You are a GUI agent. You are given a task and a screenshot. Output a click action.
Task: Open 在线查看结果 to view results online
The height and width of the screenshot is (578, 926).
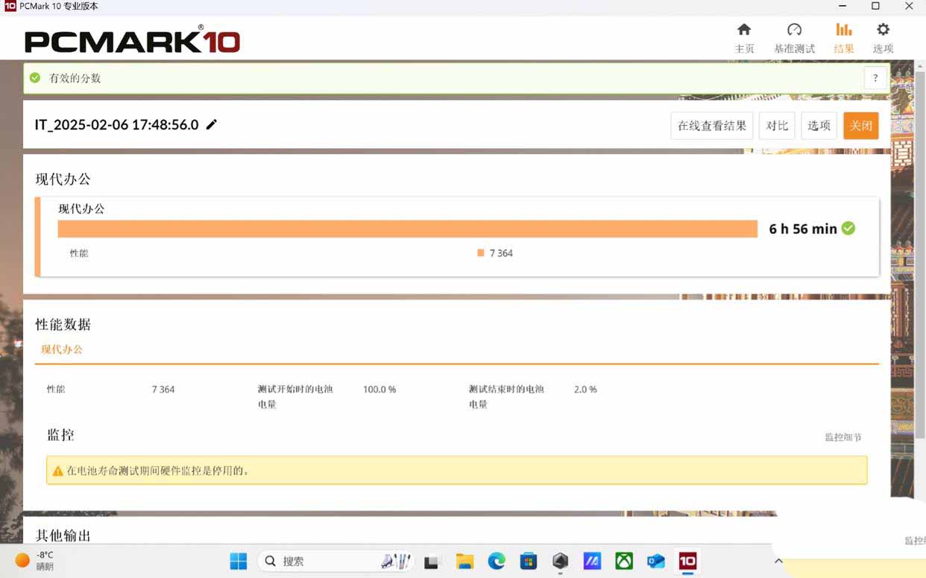[711, 125]
